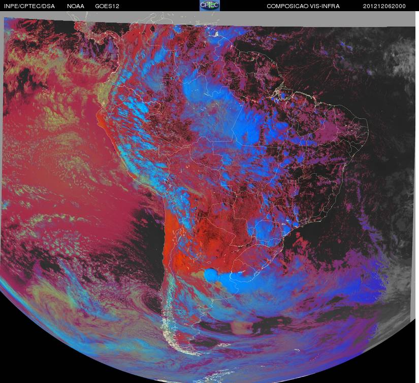This screenshot has width=419, height=383.
Task: Click the 201212062000 timestamp
Action: tap(384, 6)
